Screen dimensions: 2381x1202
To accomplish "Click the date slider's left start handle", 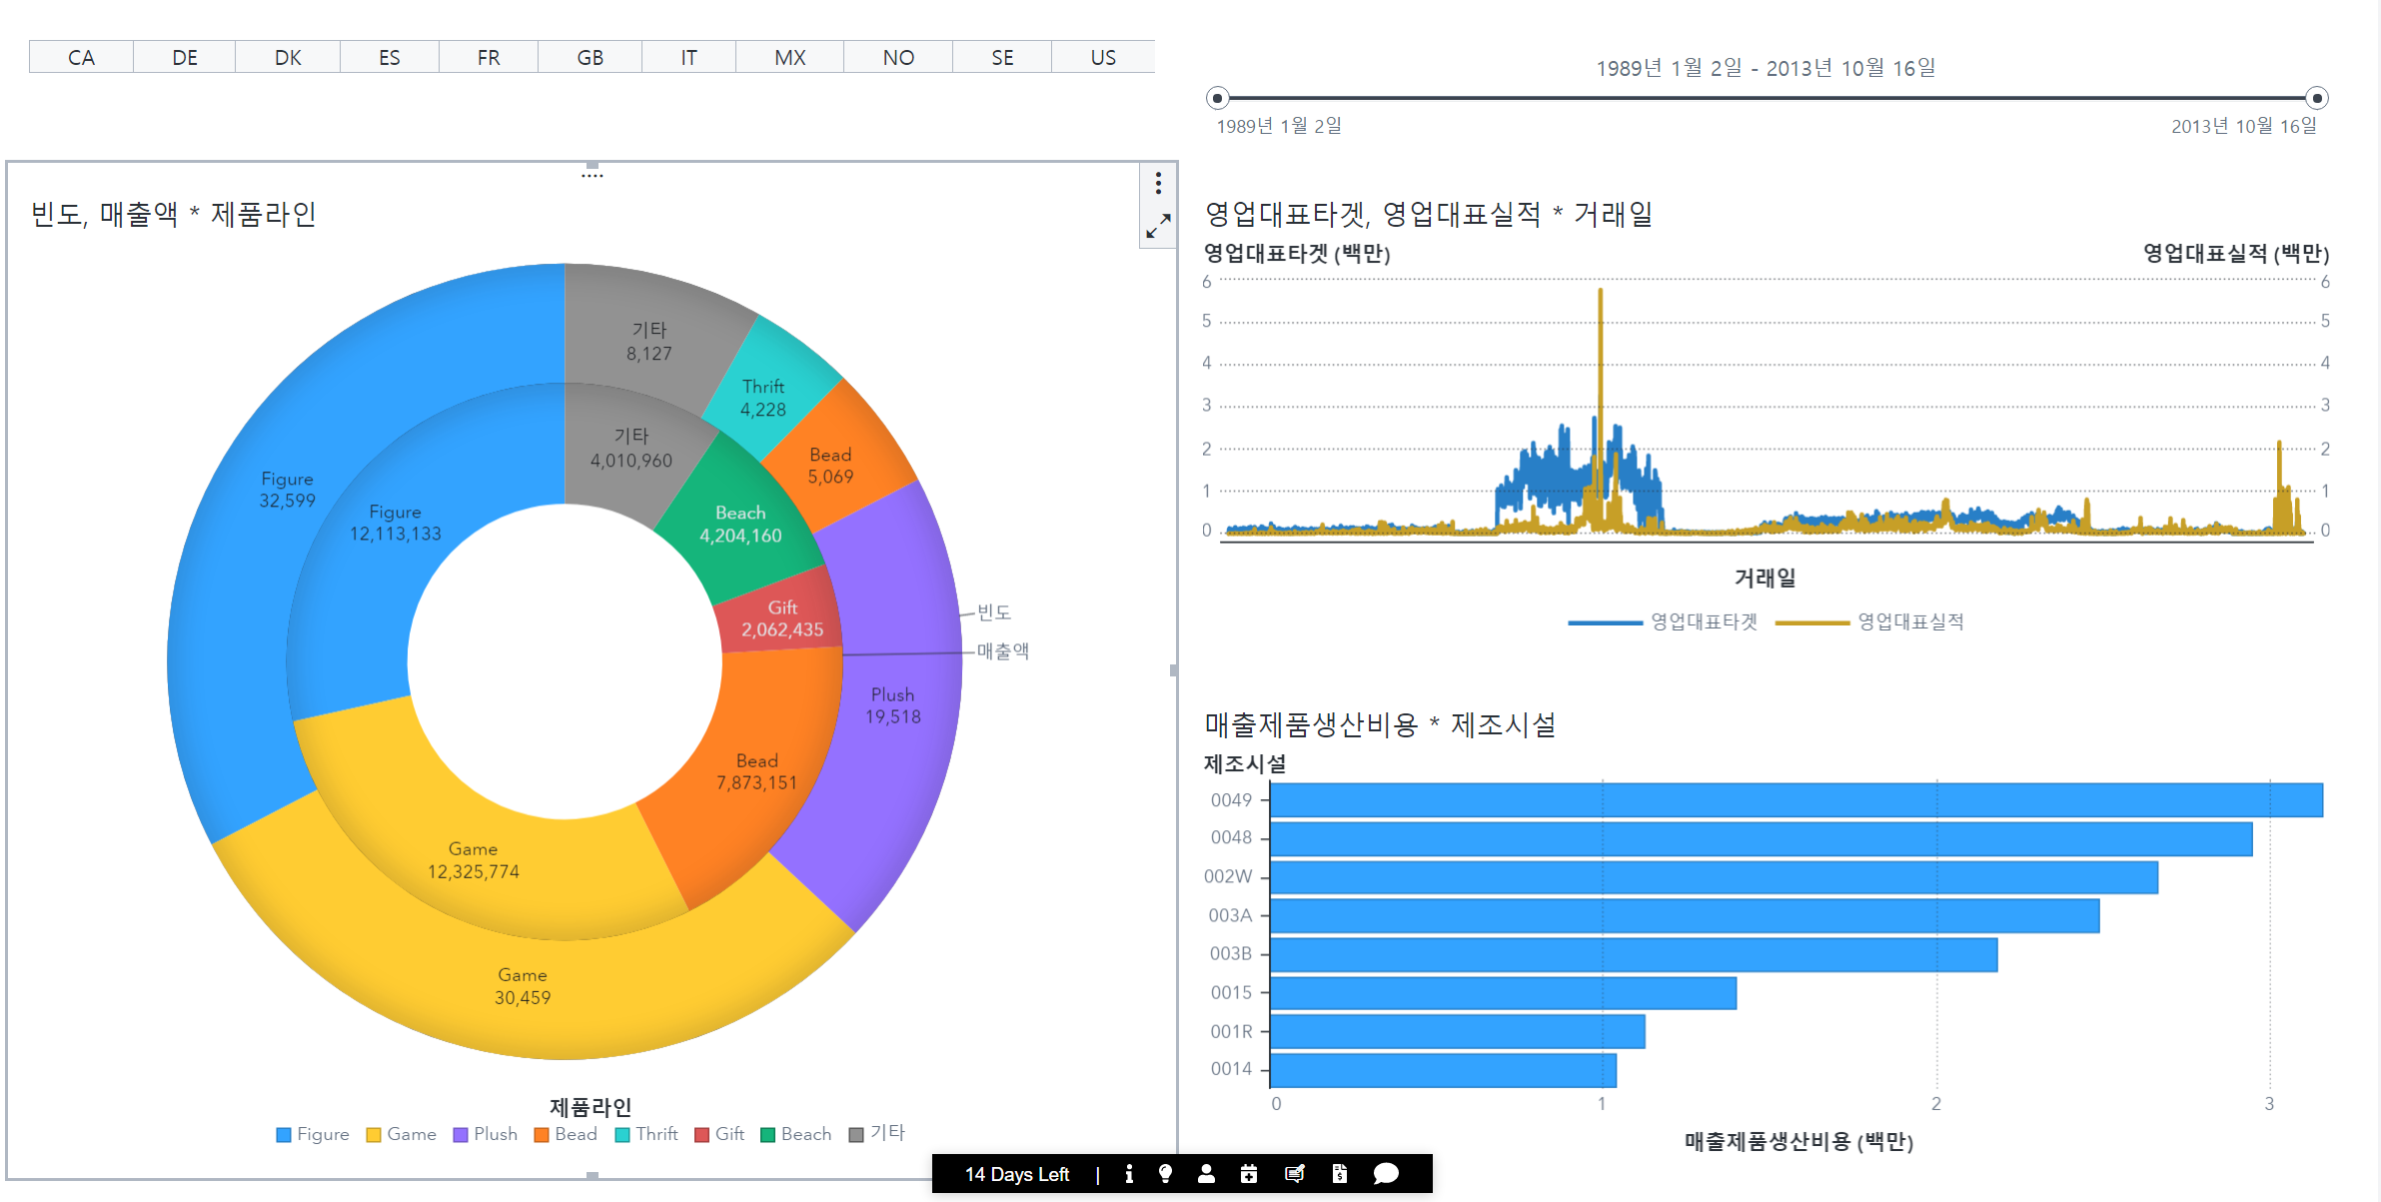I will tap(1217, 98).
